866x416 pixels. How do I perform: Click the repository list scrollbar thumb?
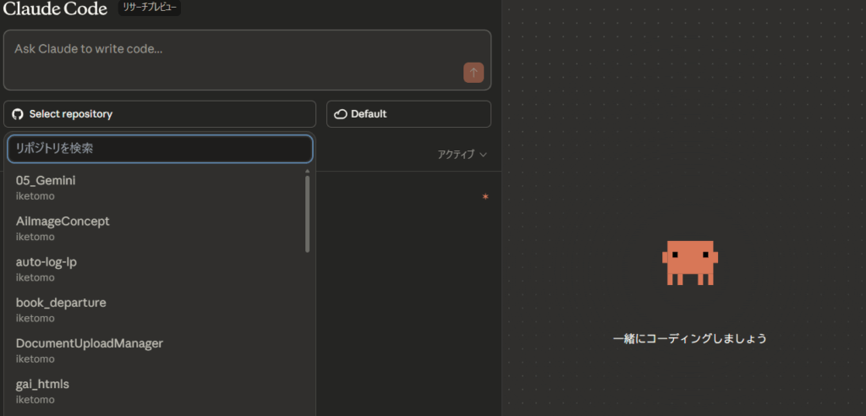click(307, 213)
